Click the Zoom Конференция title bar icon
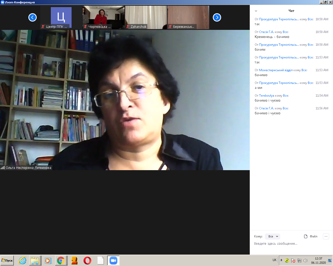Screen dimensions: 333x266 tap(3, 2)
